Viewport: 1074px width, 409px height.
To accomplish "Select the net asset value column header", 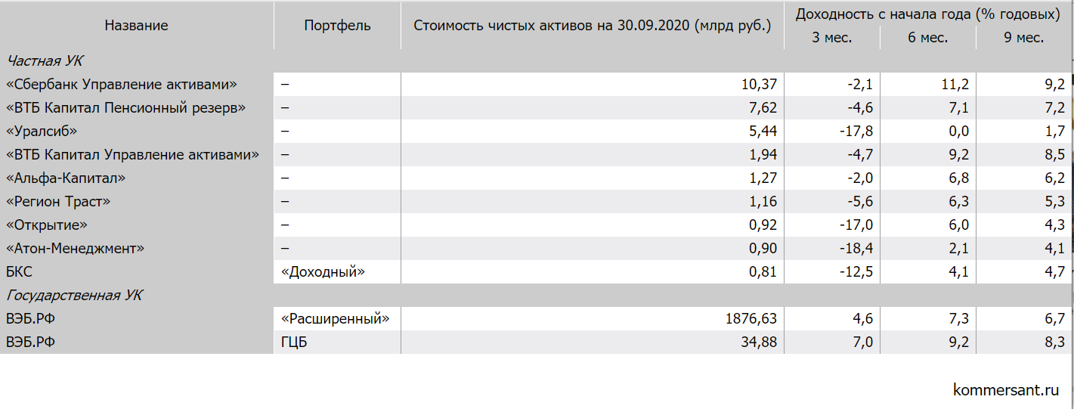I will pyautogui.click(x=593, y=26).
